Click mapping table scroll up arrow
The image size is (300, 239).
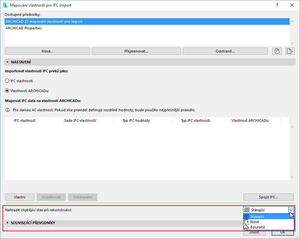[292, 127]
